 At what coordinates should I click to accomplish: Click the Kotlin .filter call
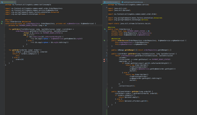(26, 33)
